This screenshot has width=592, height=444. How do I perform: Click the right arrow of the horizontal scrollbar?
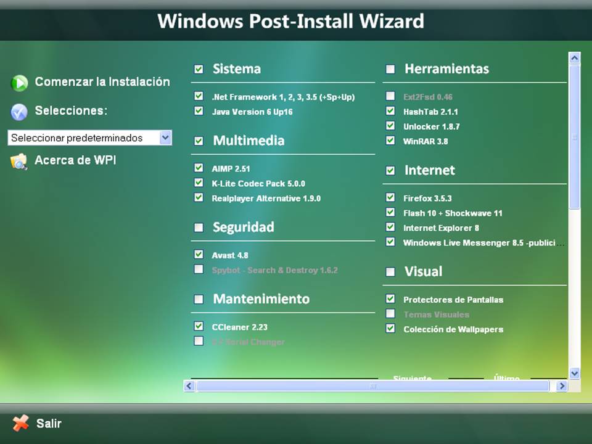561,385
